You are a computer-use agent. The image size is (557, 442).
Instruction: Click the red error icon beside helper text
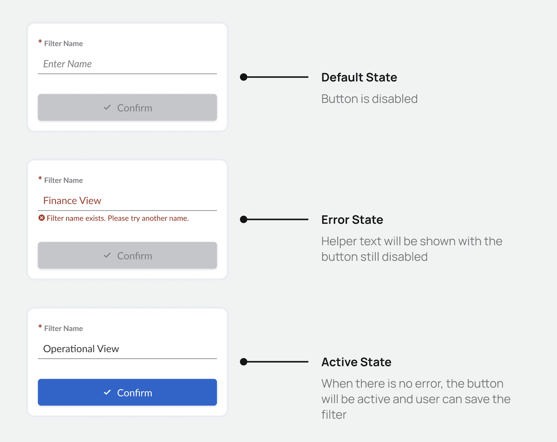pyautogui.click(x=42, y=218)
